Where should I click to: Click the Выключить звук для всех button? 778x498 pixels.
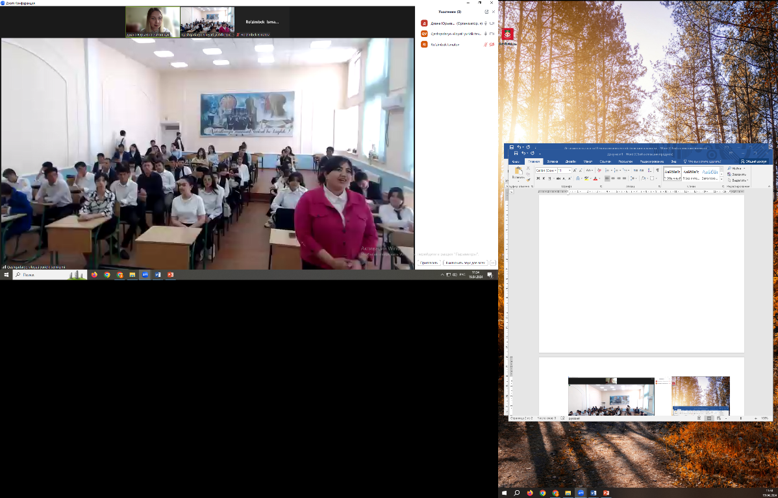point(466,263)
